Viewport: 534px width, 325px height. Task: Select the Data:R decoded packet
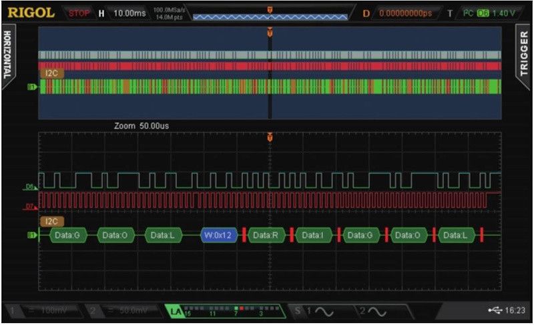coord(265,235)
